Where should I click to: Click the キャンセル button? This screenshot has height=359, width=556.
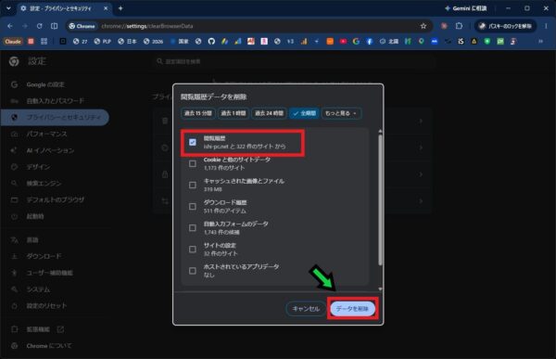pos(306,309)
